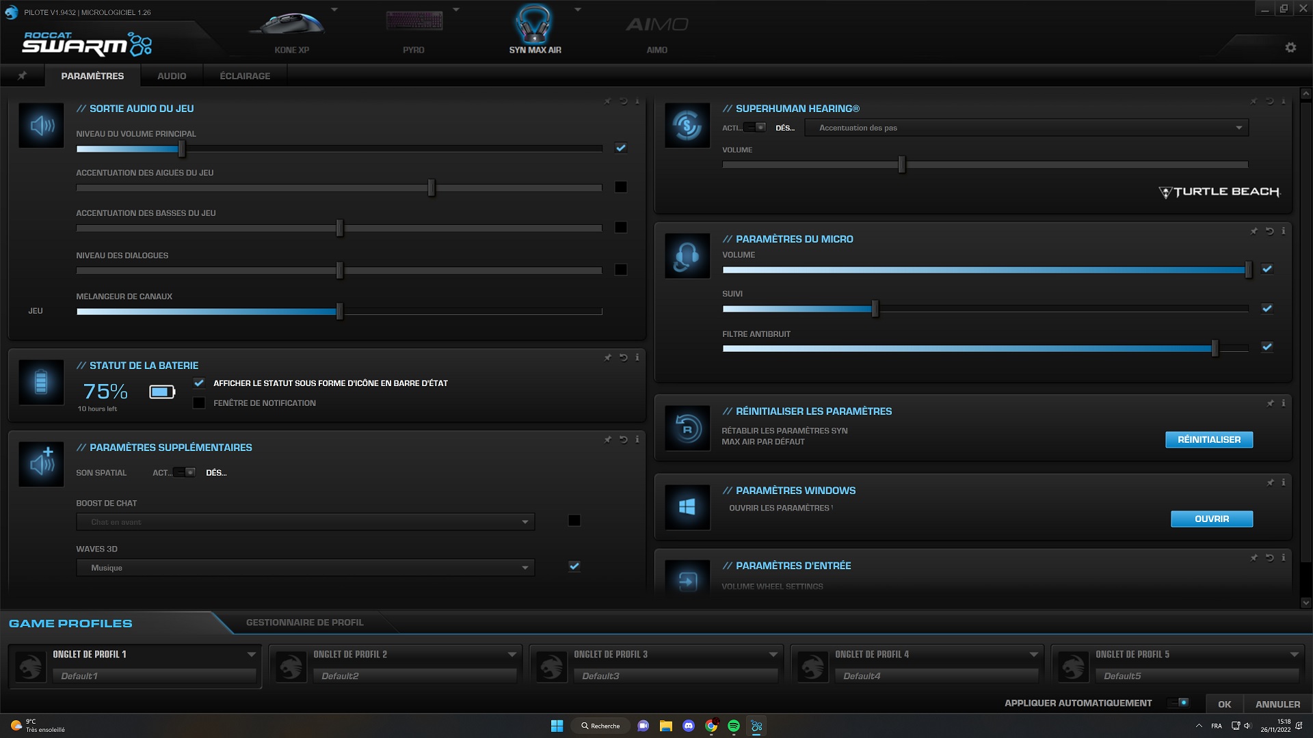Reset the Paramètres Supplémentaires panel

coord(623,439)
